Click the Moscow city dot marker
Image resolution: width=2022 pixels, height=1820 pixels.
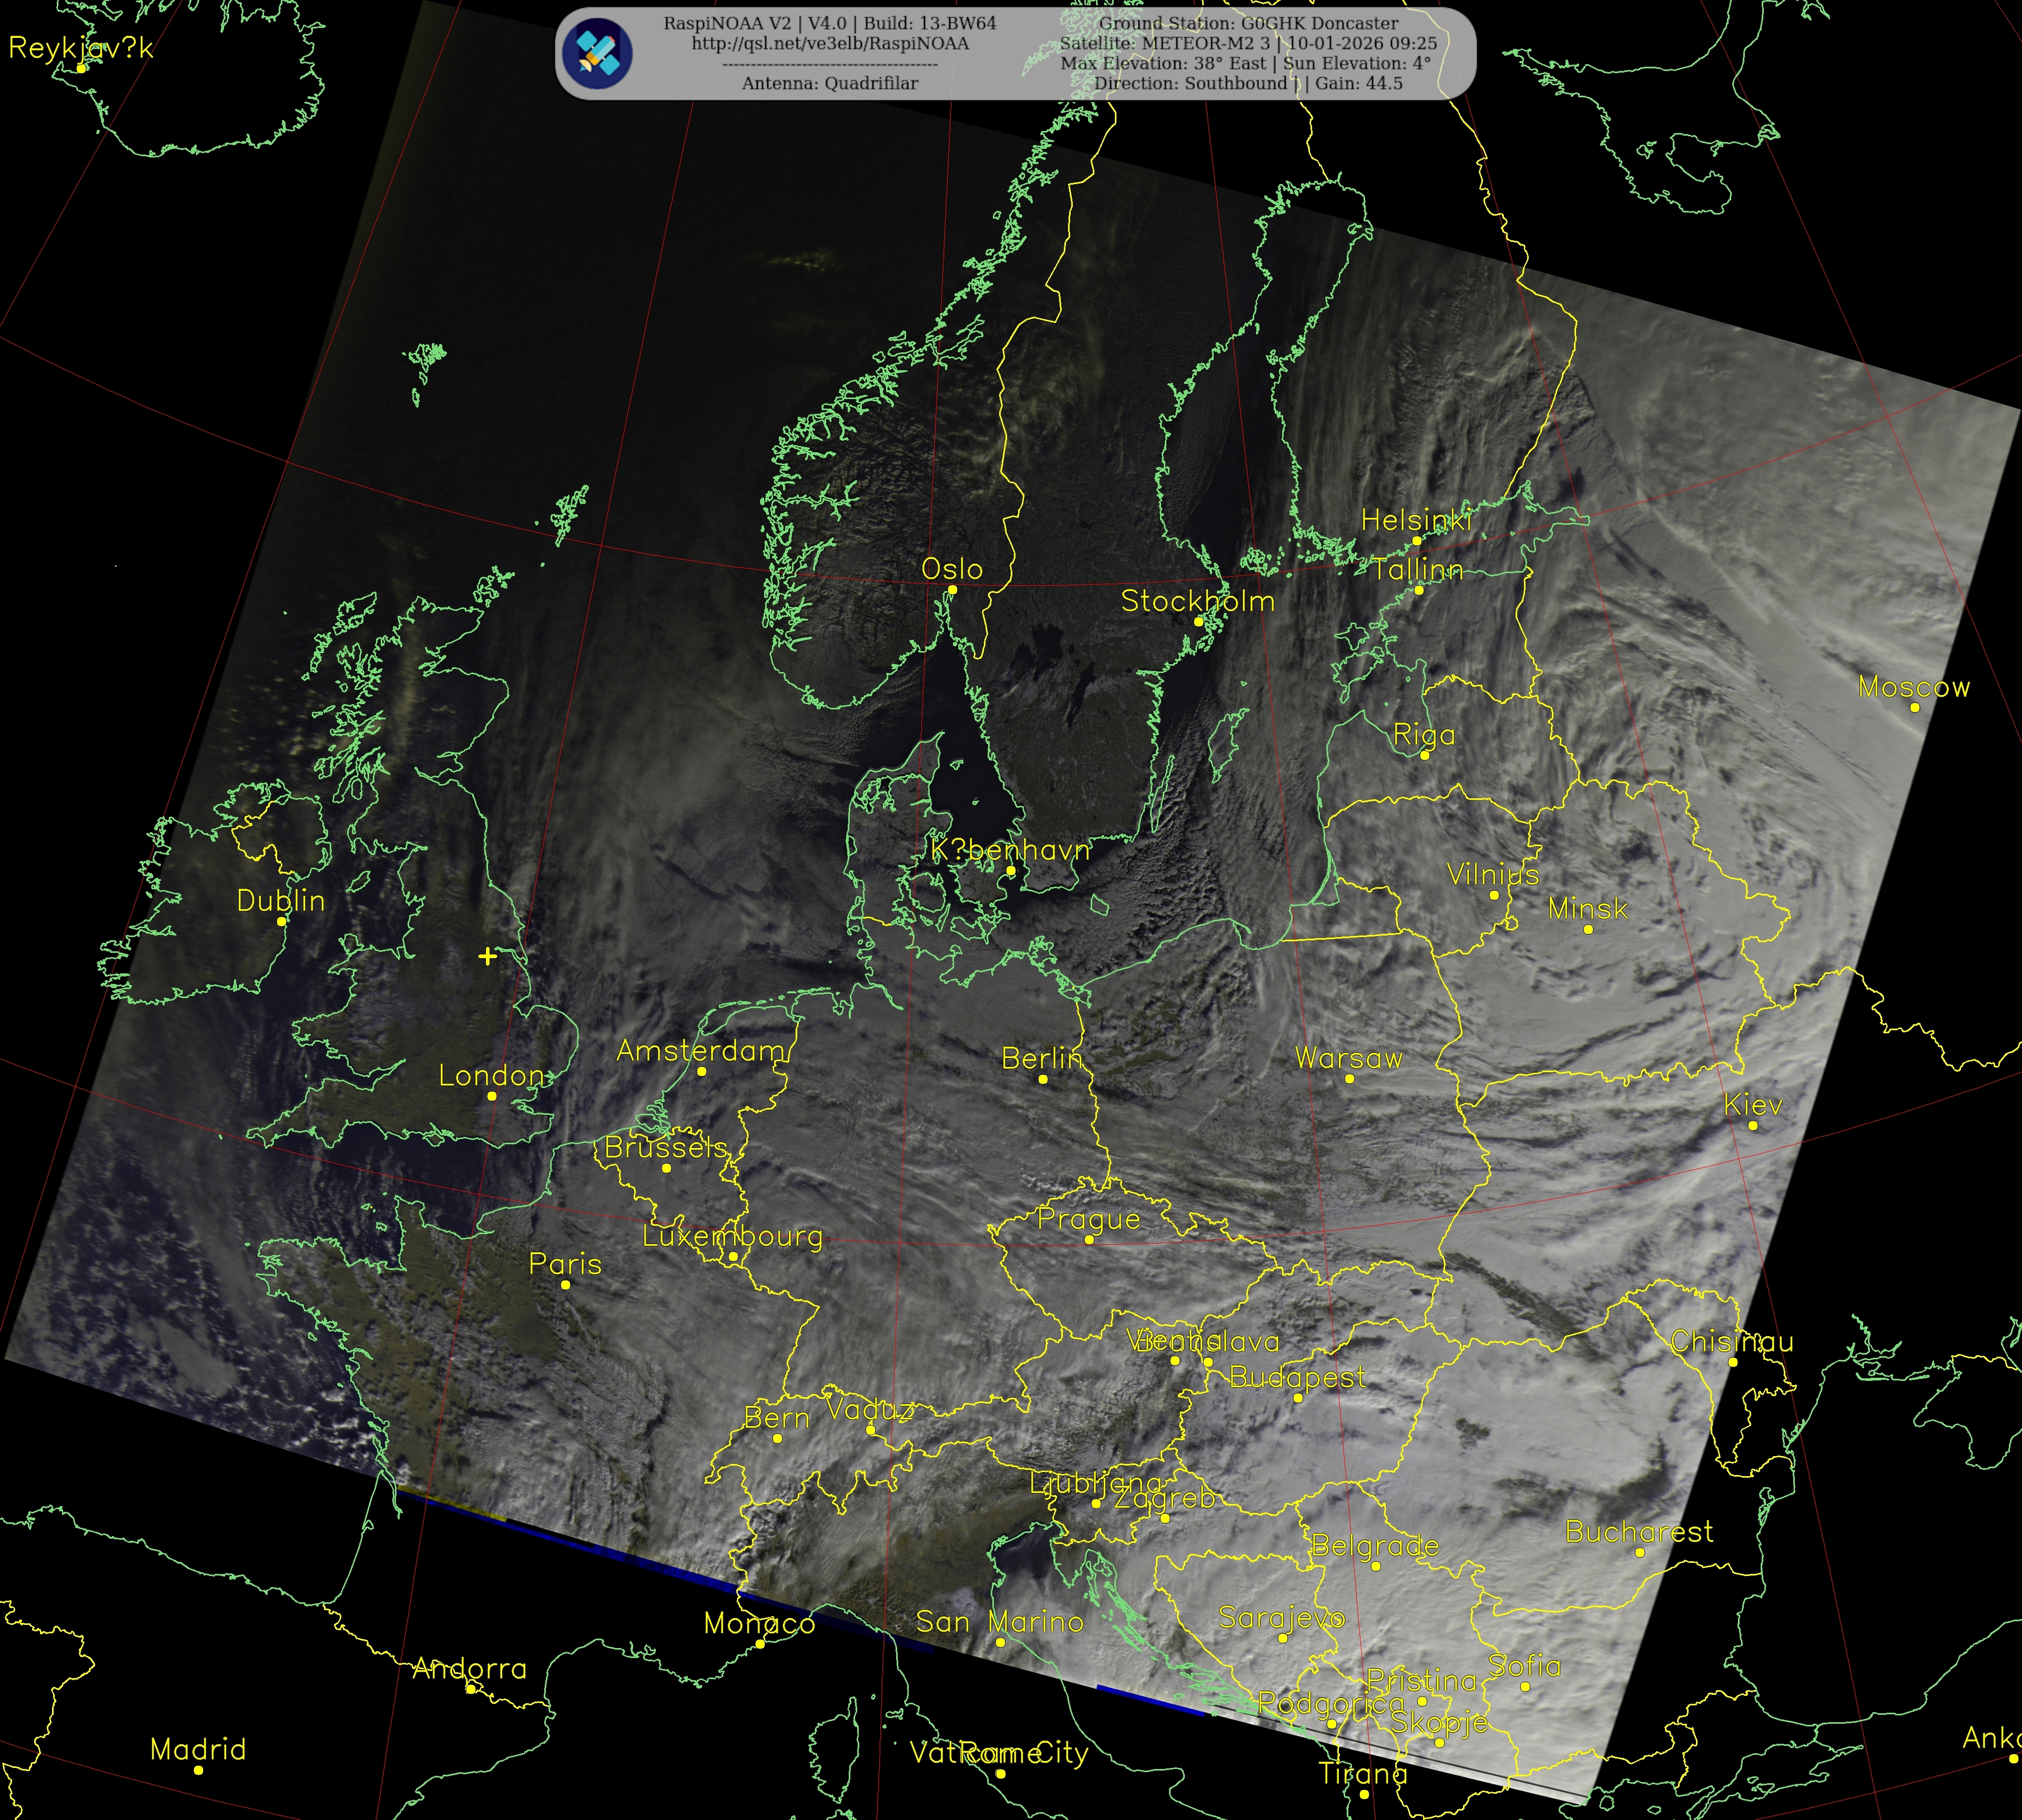(x=1914, y=707)
